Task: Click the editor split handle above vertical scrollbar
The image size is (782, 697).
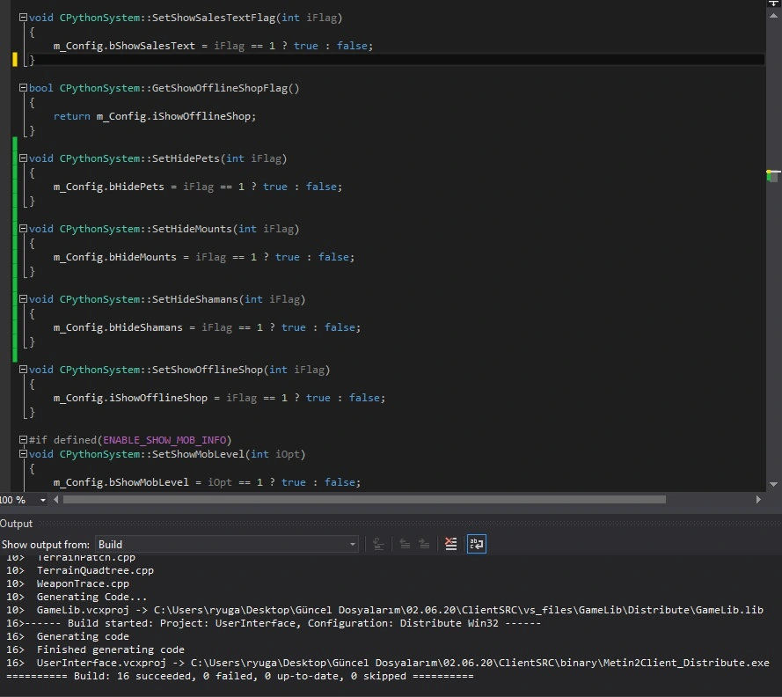Action: coord(773,4)
